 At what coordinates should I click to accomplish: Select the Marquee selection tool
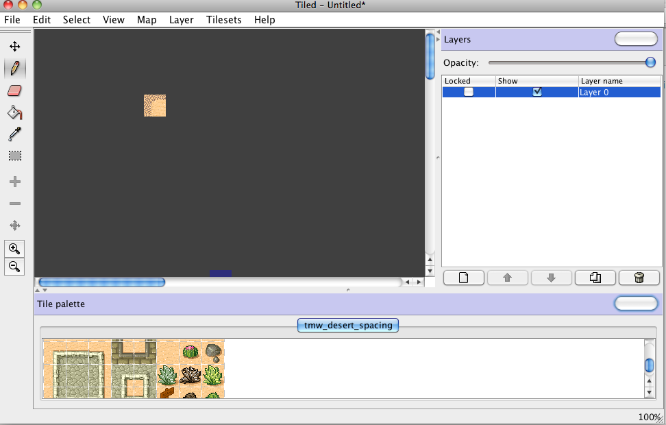pos(15,156)
